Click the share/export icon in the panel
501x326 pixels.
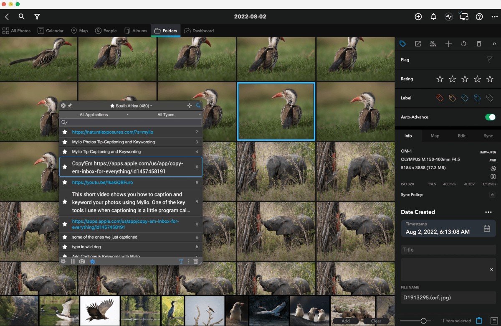(418, 44)
